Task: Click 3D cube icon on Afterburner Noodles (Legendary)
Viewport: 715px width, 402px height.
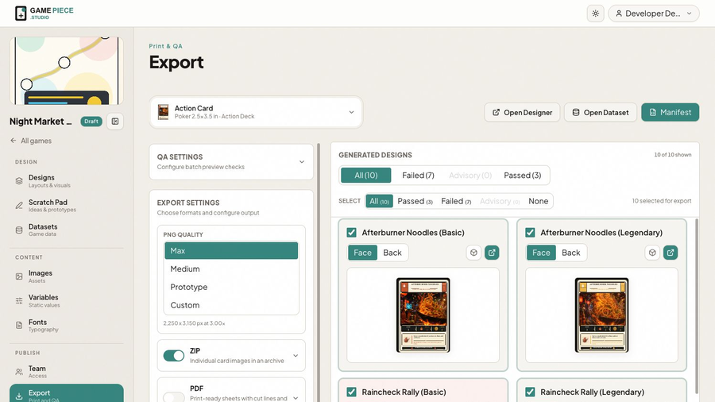Action: pyautogui.click(x=652, y=253)
